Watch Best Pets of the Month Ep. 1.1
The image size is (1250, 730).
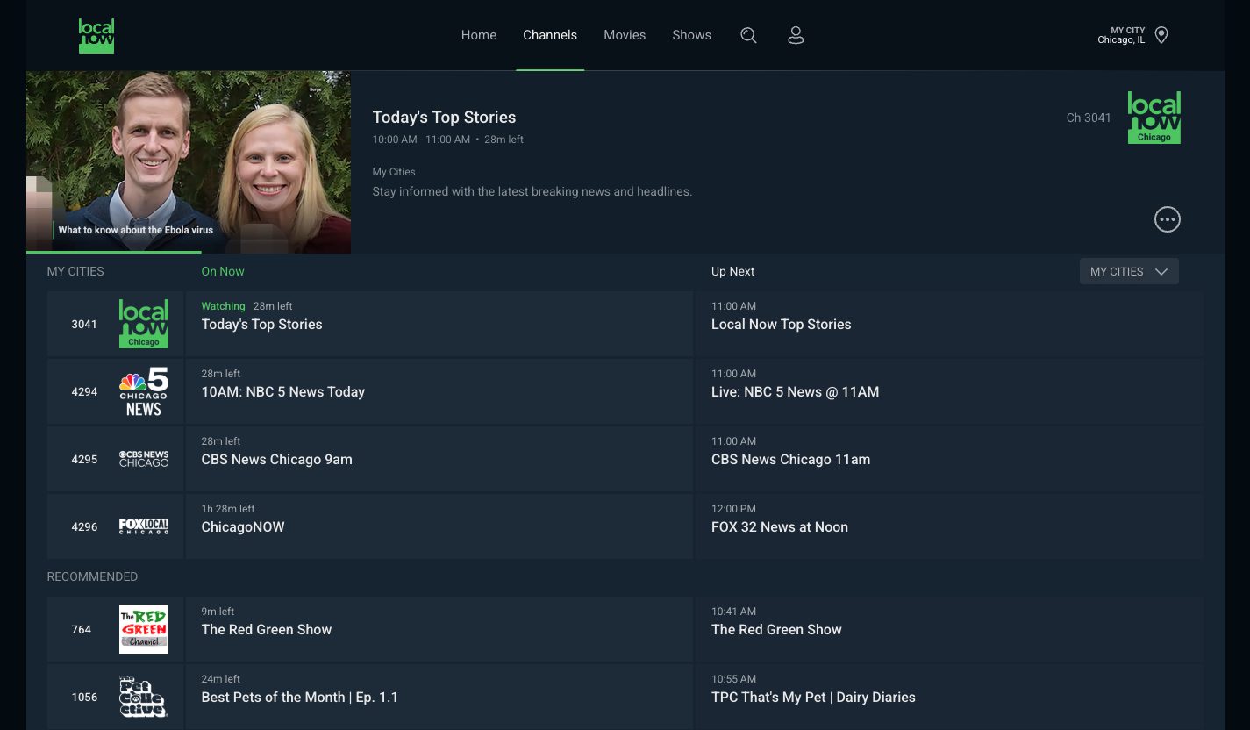[x=439, y=697]
